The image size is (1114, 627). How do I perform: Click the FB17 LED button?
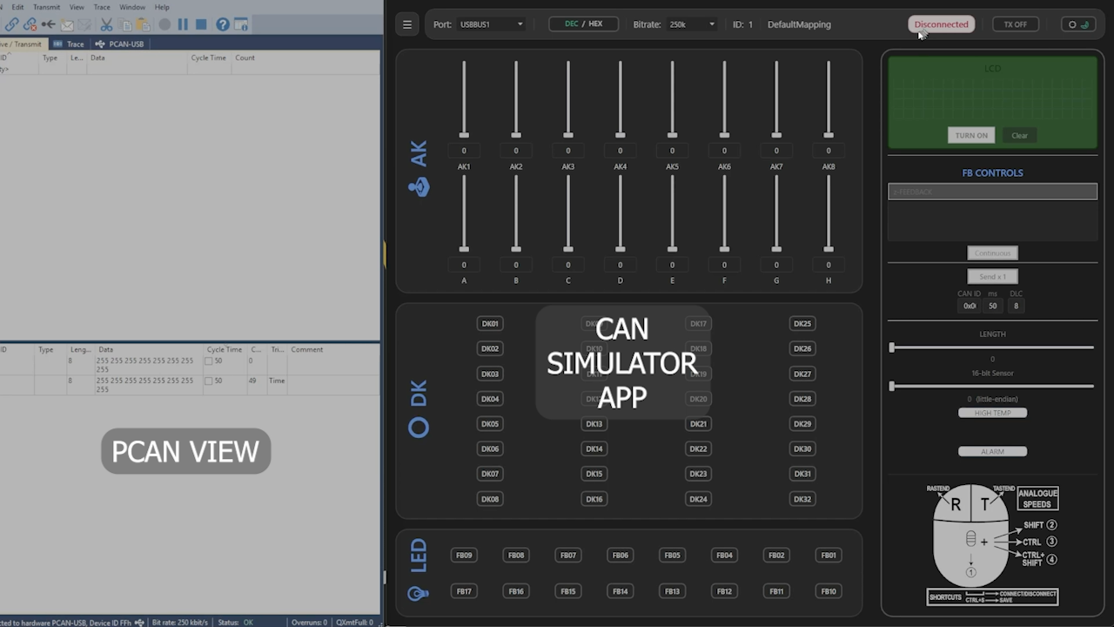[464, 591]
